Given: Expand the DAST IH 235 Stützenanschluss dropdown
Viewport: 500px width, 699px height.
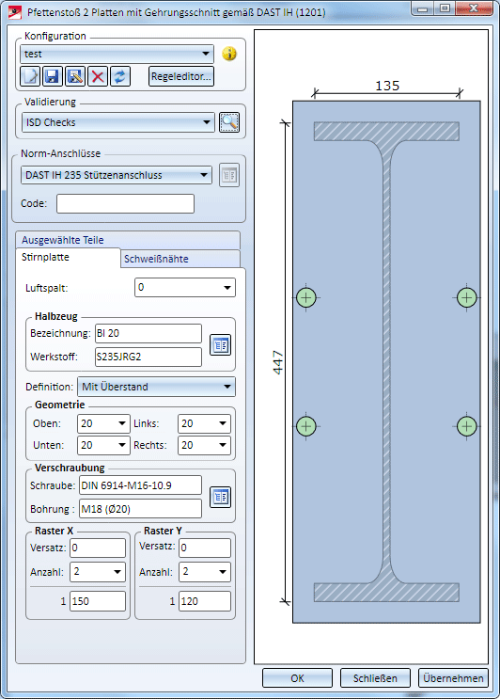Looking at the screenshot, I should (x=117, y=175).
